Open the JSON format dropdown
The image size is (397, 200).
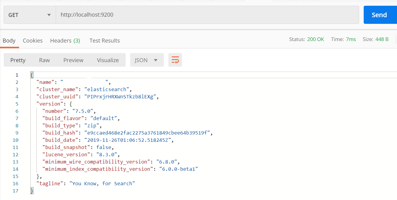[x=147, y=60]
